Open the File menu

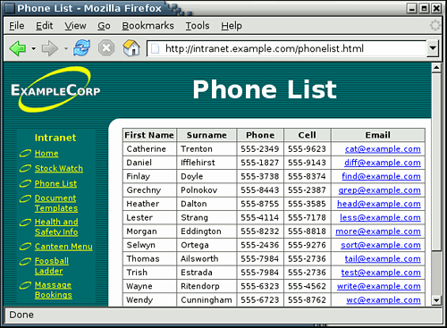point(16,26)
